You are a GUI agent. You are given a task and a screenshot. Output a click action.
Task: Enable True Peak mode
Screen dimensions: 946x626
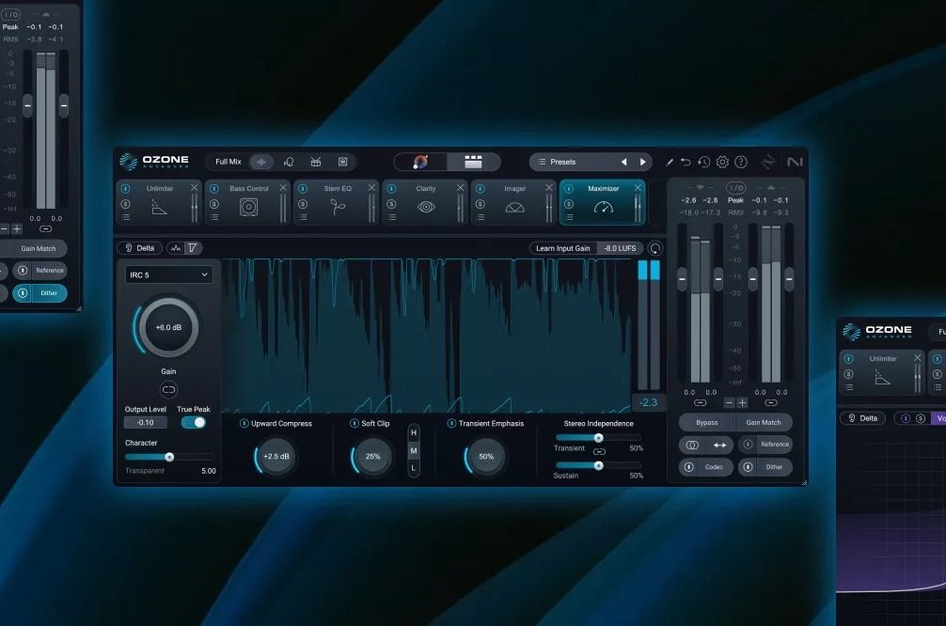195,423
